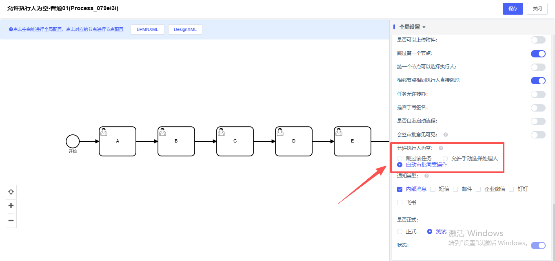555x261 pixels.
Task: Open the DesignXML view
Action: click(x=185, y=29)
